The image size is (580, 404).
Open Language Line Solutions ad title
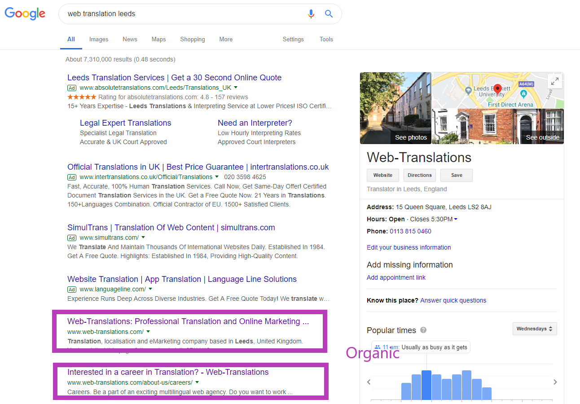182,279
